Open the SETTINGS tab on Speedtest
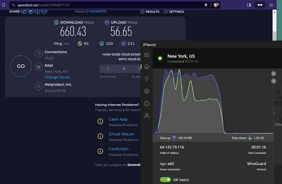The image size is (282, 184). coord(174,12)
